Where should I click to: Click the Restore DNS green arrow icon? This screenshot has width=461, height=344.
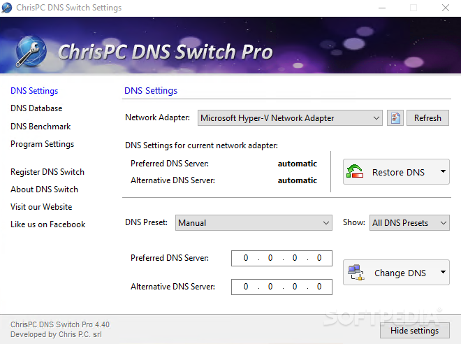click(355, 171)
